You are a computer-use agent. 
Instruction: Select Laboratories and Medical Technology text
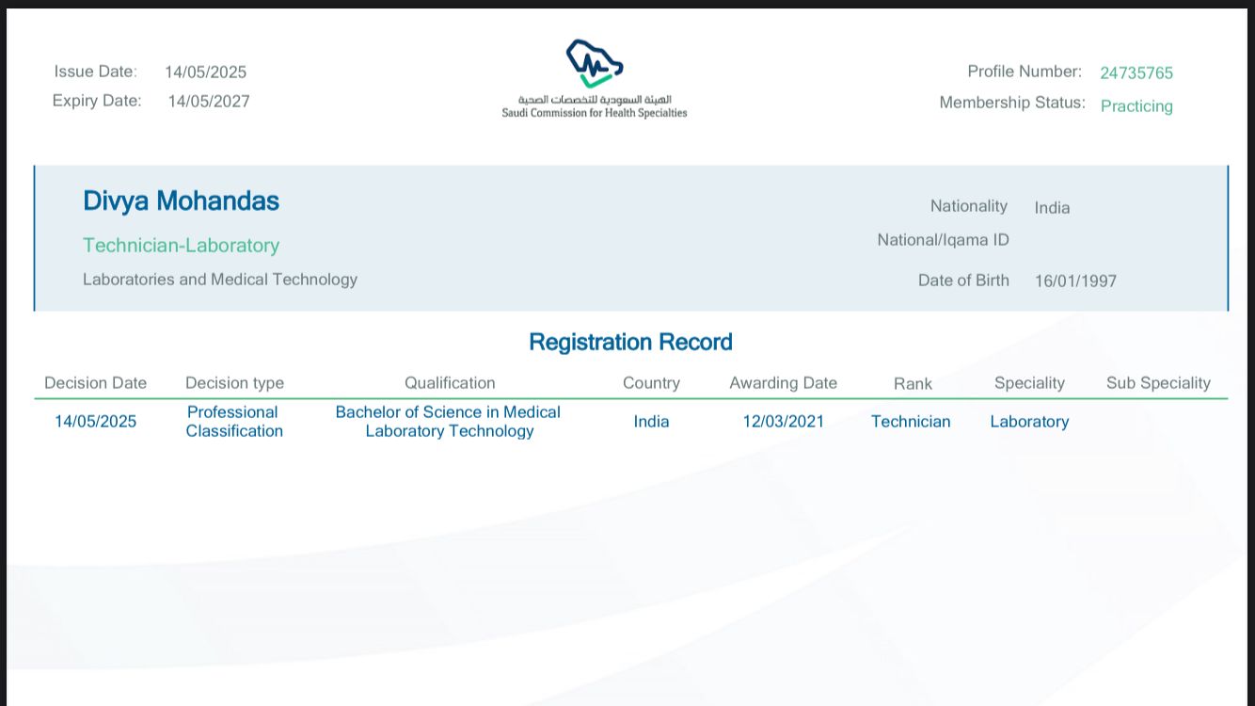(220, 279)
